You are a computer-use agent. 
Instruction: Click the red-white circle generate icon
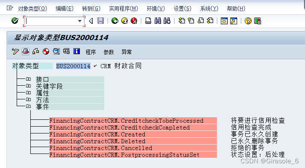coord(46,52)
